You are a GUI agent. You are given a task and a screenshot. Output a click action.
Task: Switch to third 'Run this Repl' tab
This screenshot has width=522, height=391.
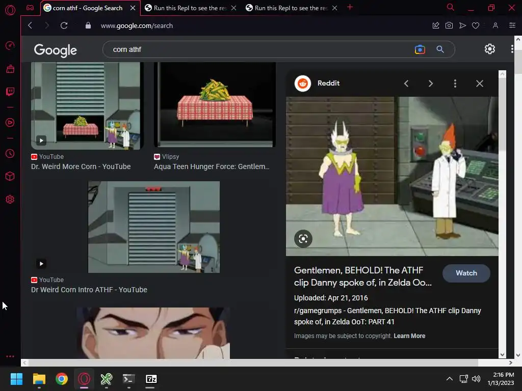click(x=291, y=8)
